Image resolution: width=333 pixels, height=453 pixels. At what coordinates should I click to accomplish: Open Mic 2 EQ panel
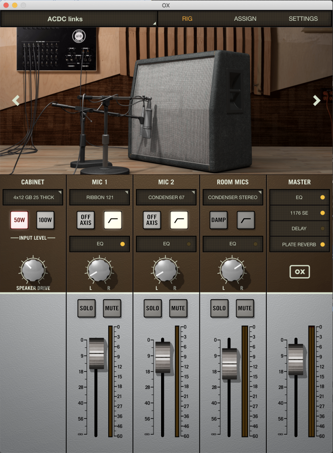pos(166,244)
